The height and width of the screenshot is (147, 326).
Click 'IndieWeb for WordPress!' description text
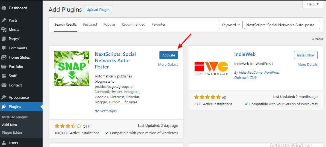(254, 64)
